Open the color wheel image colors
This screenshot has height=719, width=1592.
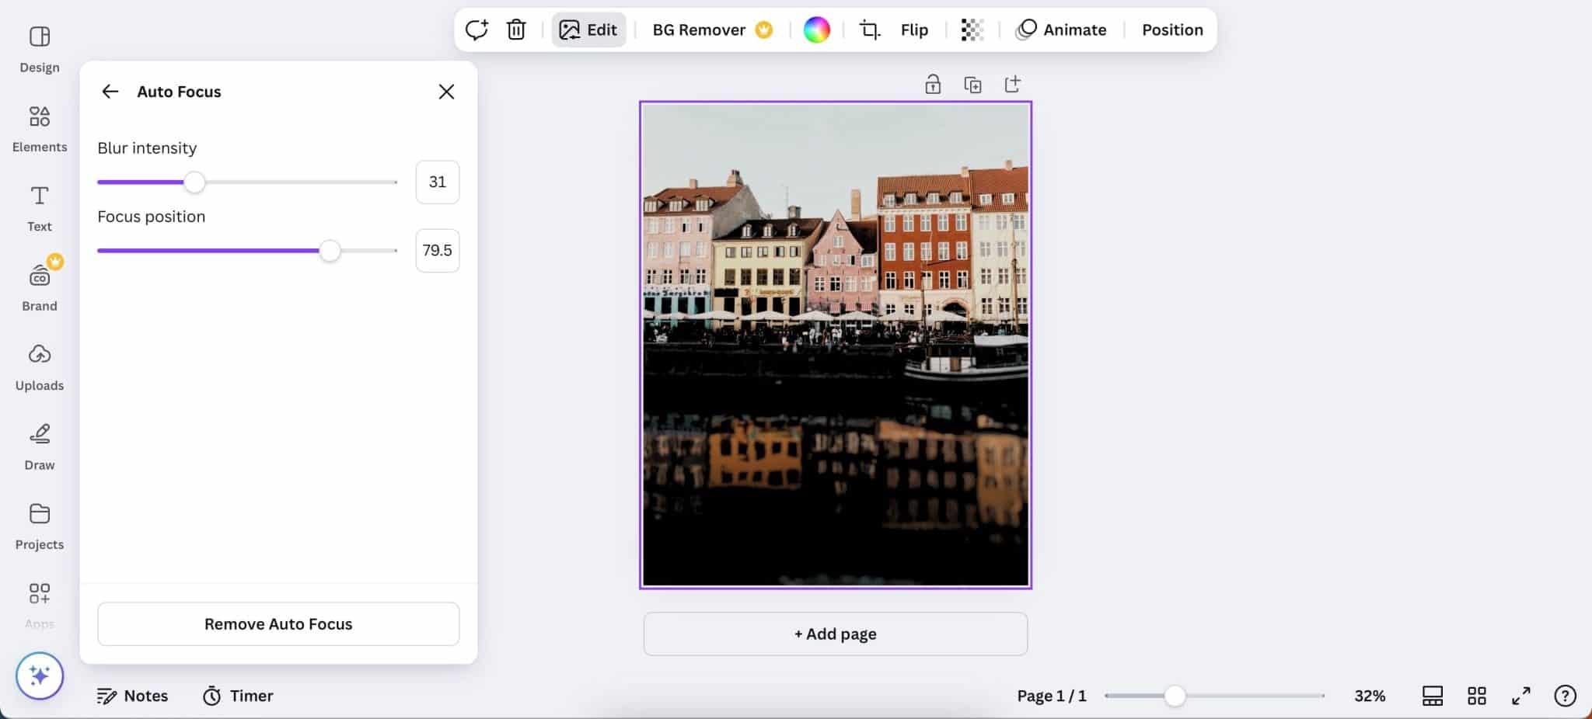816,30
